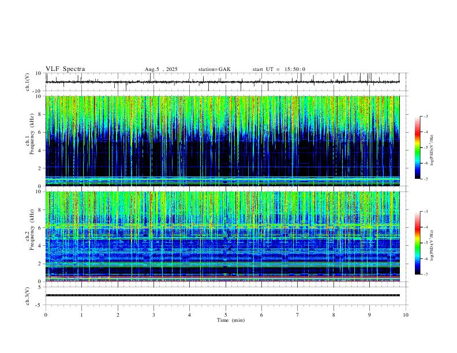
Task: Click the "ch.1(V)" axis label
Action: point(28,82)
